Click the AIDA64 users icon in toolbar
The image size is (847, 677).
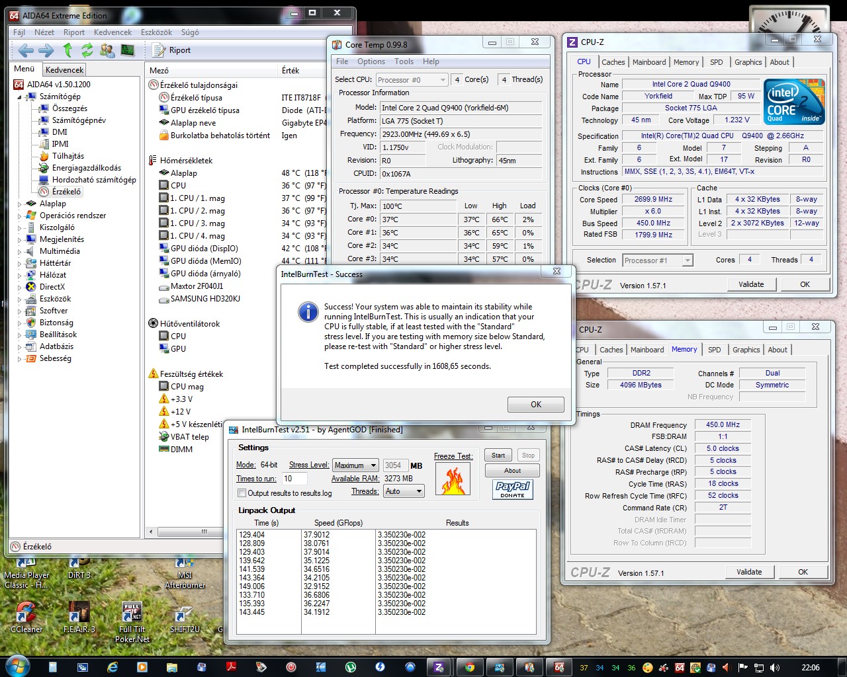point(107,50)
